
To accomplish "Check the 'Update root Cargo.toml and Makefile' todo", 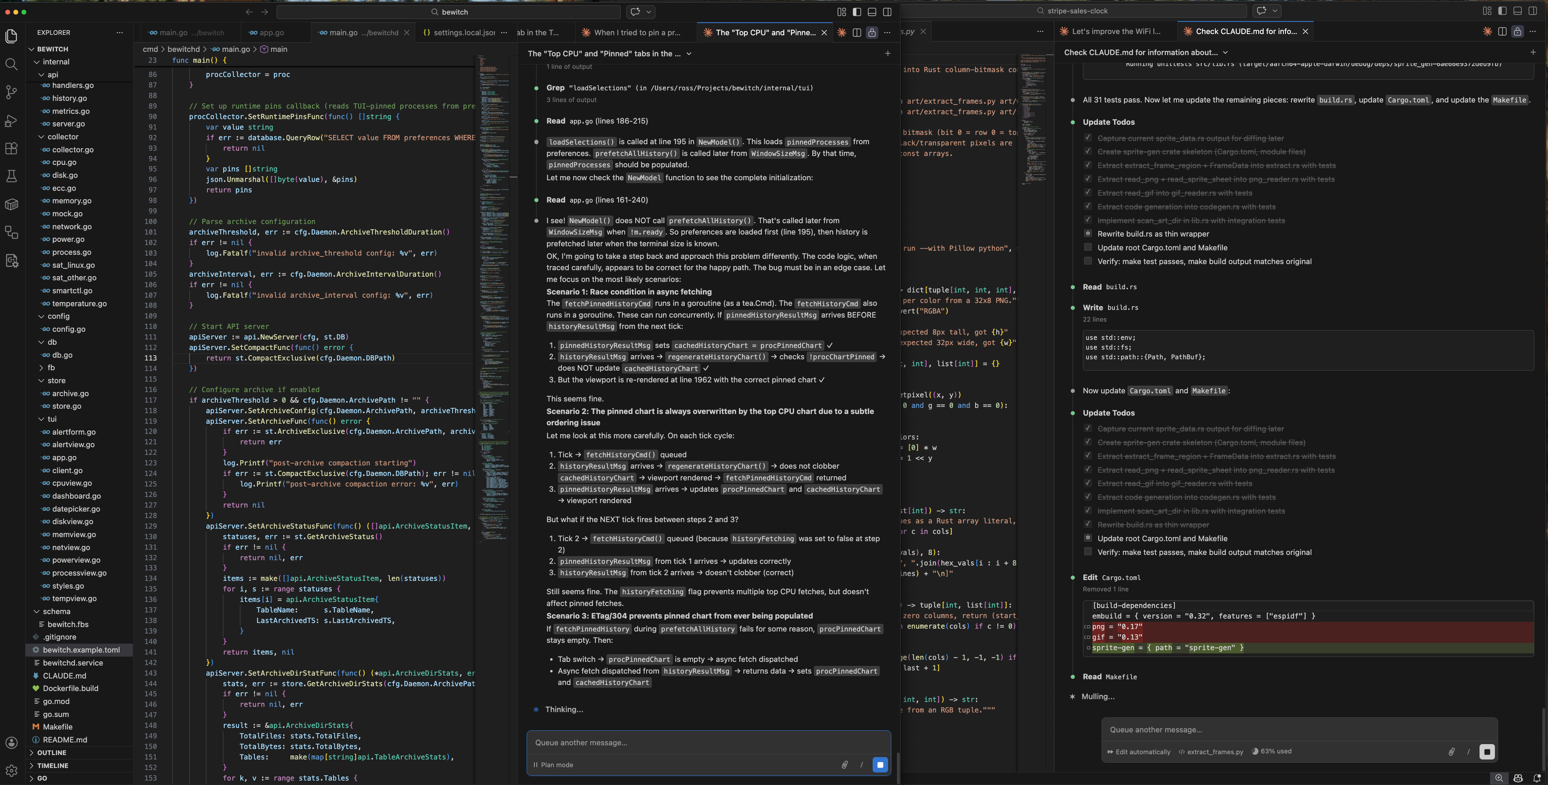I will pyautogui.click(x=1088, y=538).
